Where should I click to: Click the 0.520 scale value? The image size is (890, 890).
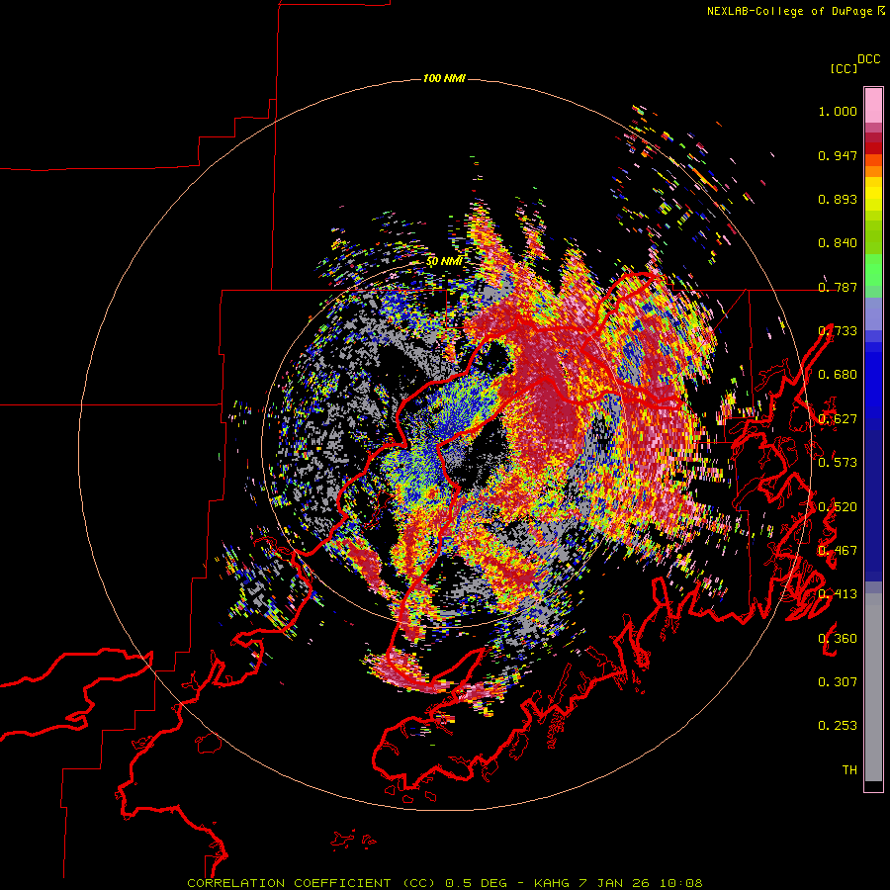(838, 506)
